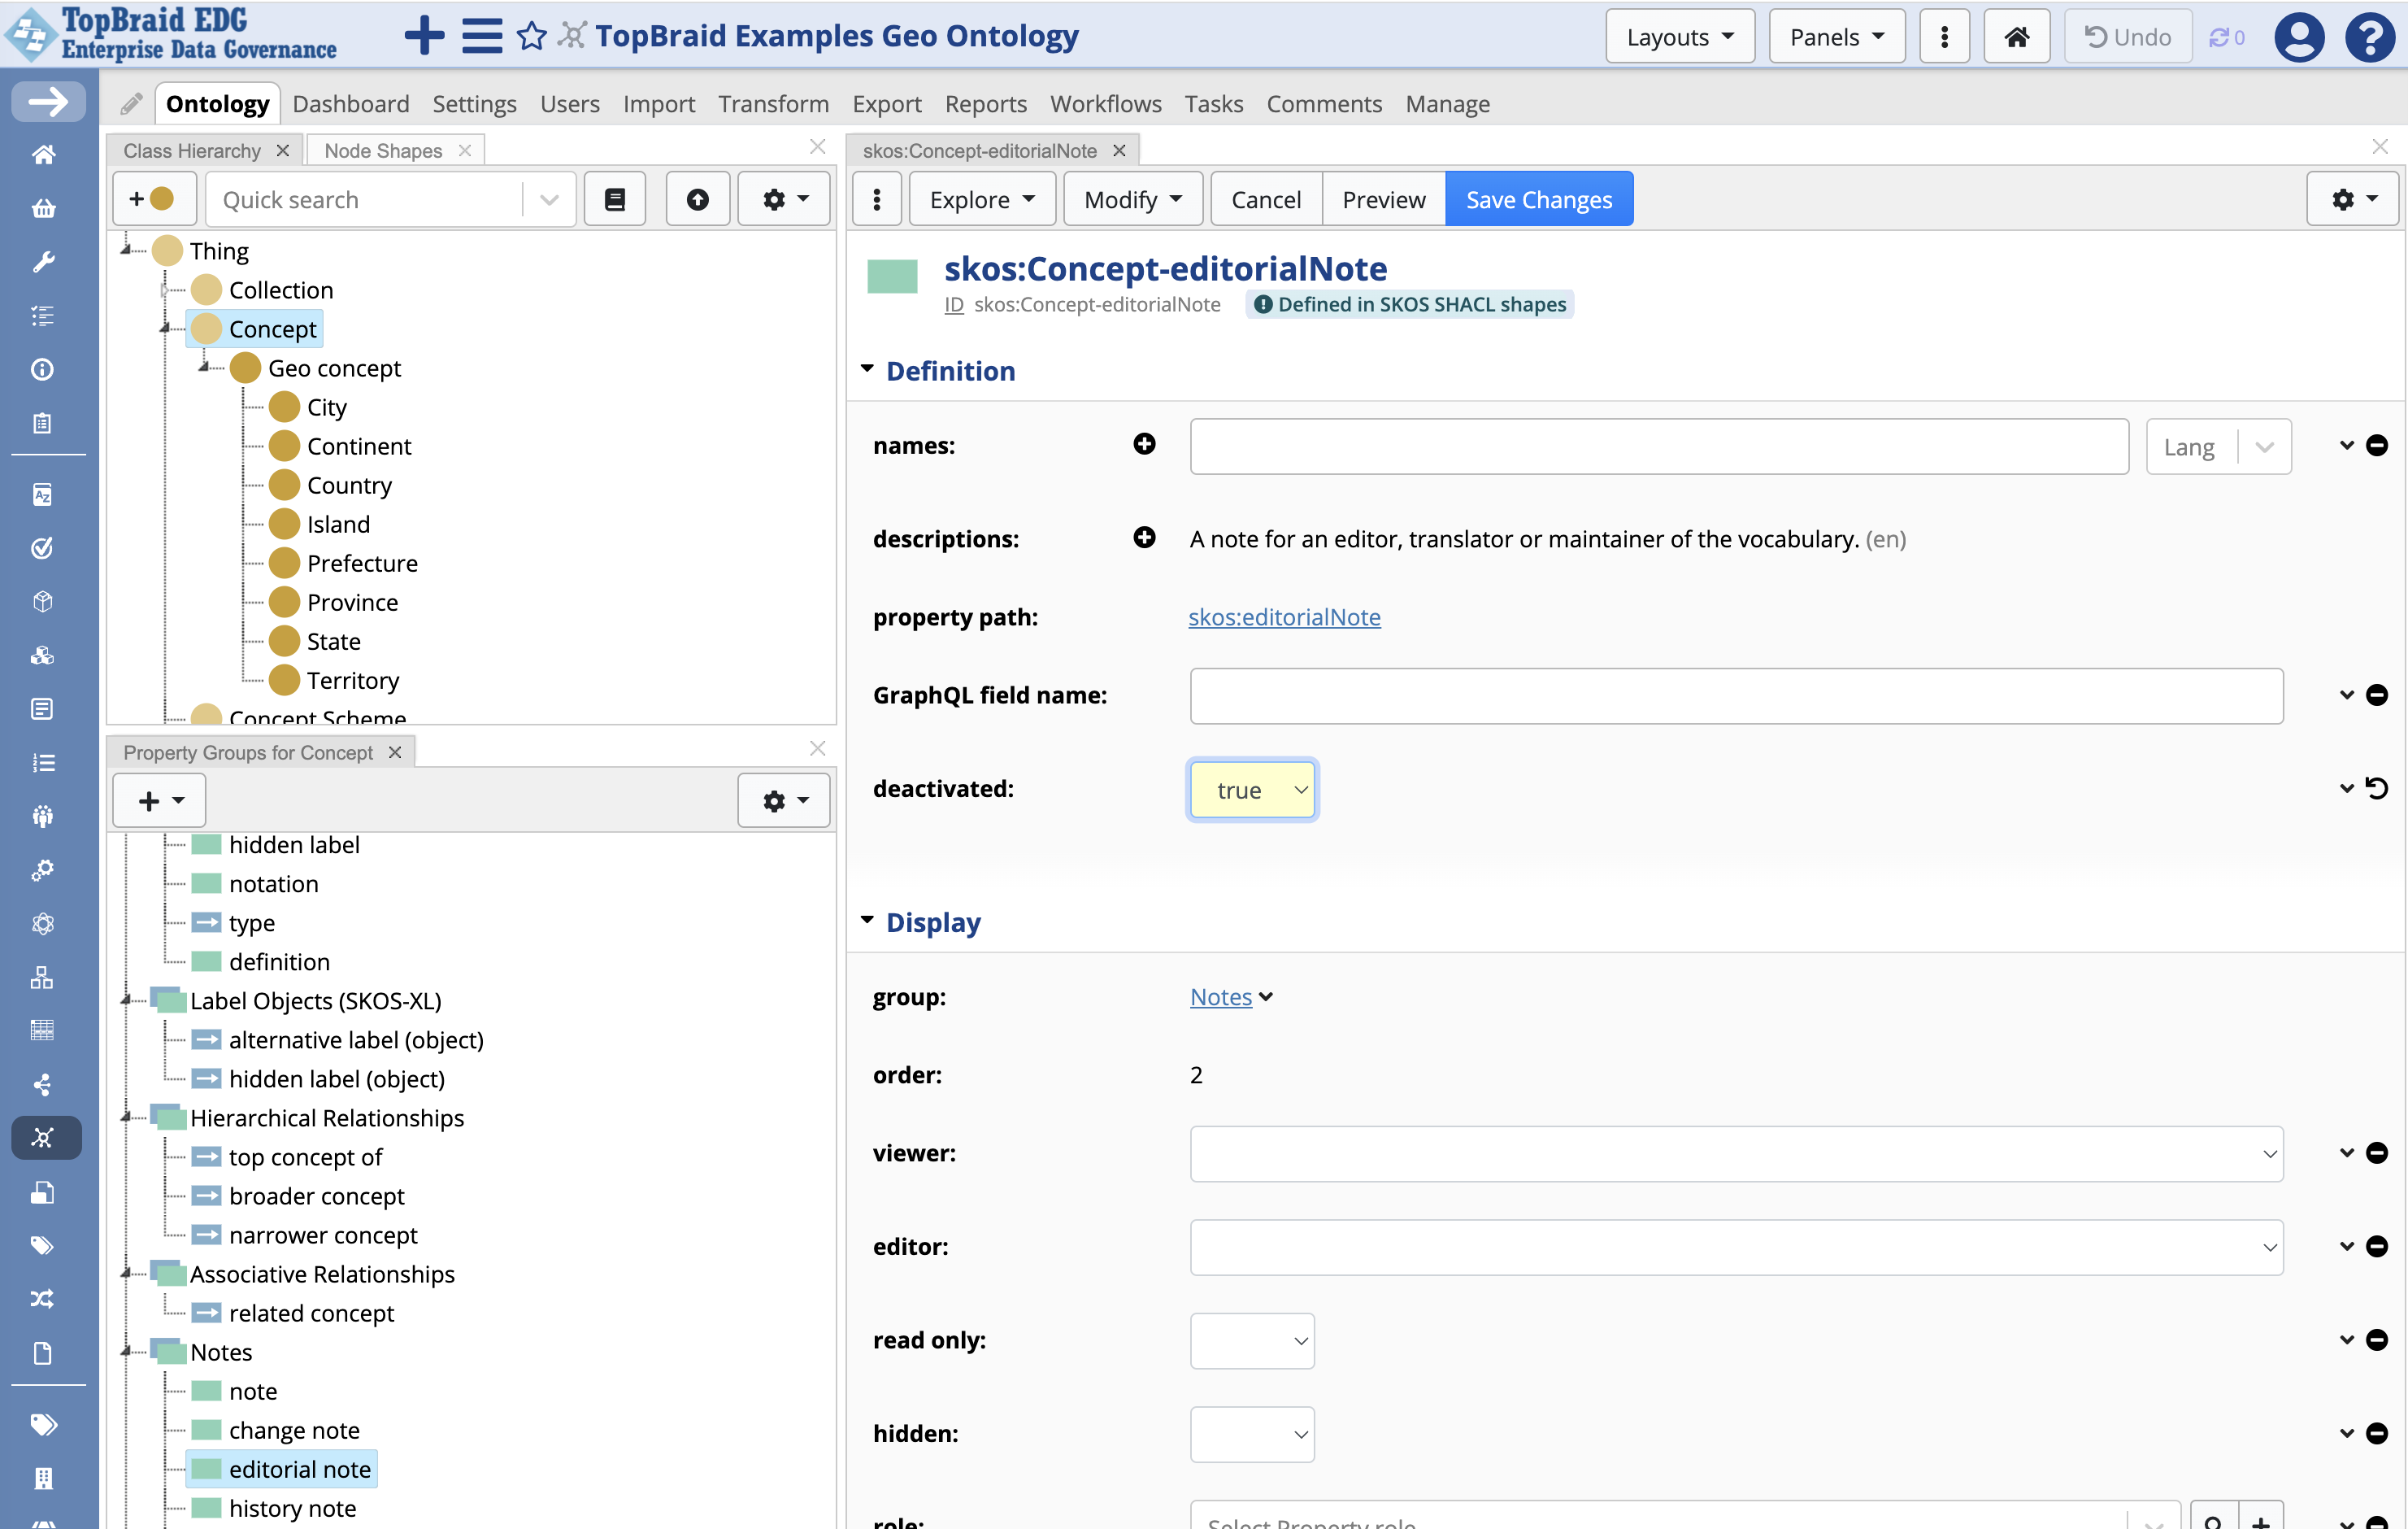This screenshot has width=2408, height=1529.
Task: Click the header three-dot more options button
Action: click(x=1944, y=37)
